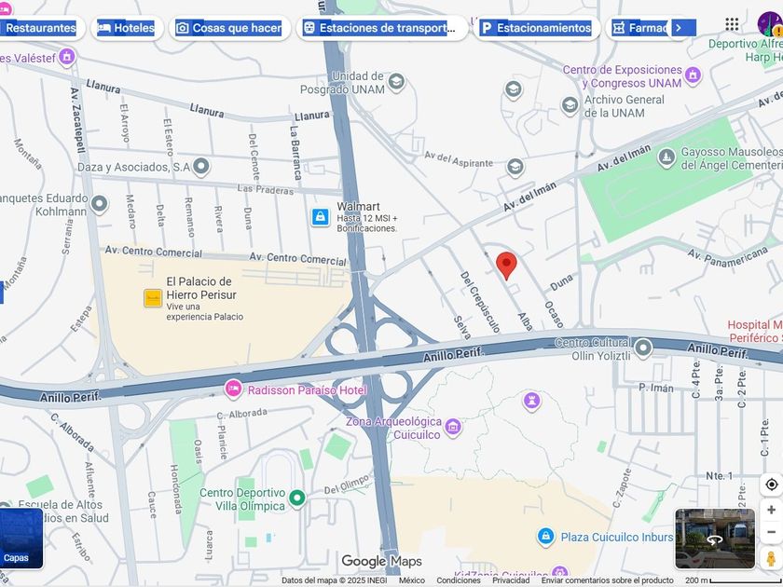Click the Plaza Cuicuilco Inbursa marker

(x=546, y=536)
